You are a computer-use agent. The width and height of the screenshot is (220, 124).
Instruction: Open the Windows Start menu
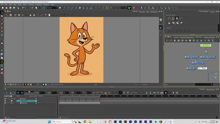click(49, 122)
